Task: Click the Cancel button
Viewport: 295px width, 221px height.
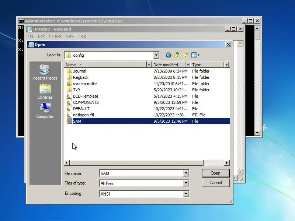Action: tap(216, 183)
